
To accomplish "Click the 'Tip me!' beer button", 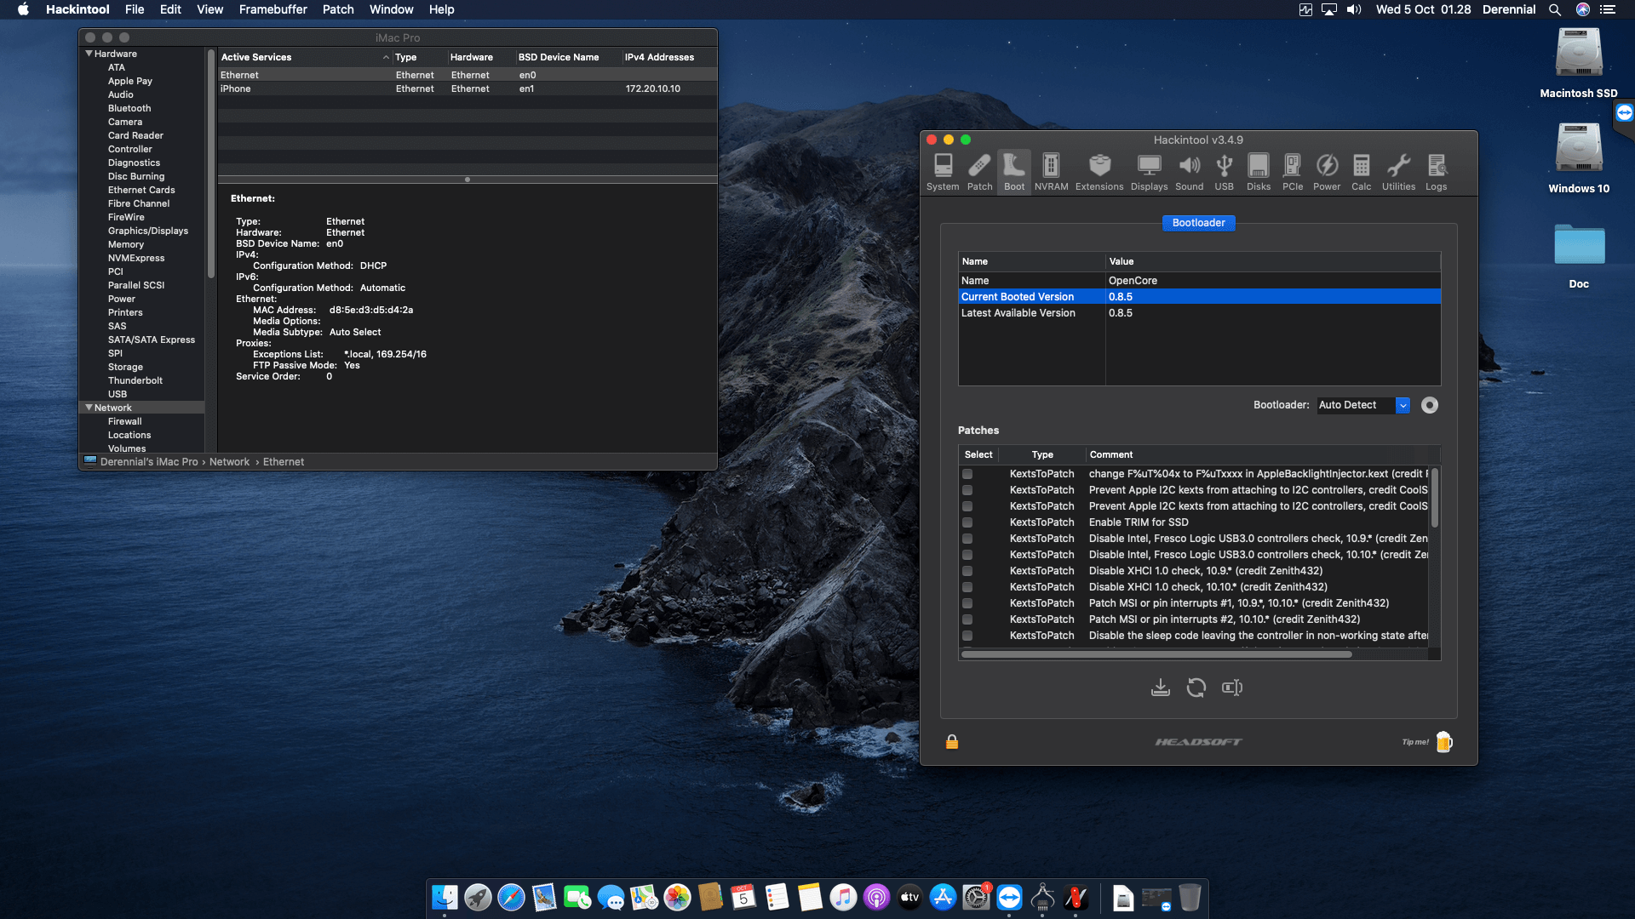I will pos(1443,741).
